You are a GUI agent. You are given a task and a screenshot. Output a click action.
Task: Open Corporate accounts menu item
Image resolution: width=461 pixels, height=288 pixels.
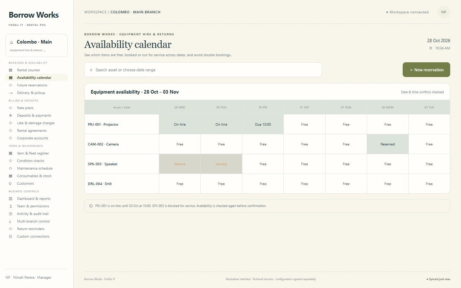point(36,138)
